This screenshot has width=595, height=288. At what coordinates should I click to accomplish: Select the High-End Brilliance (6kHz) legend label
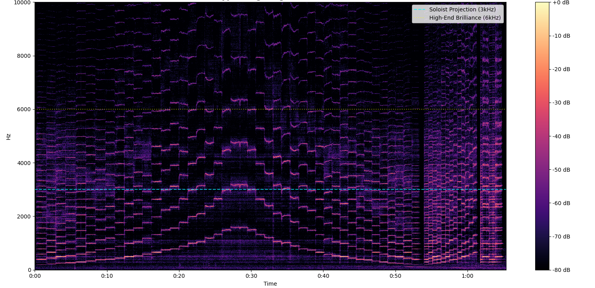pos(465,18)
